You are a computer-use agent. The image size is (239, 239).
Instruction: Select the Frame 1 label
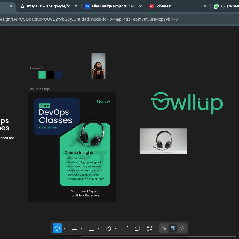[36, 68]
